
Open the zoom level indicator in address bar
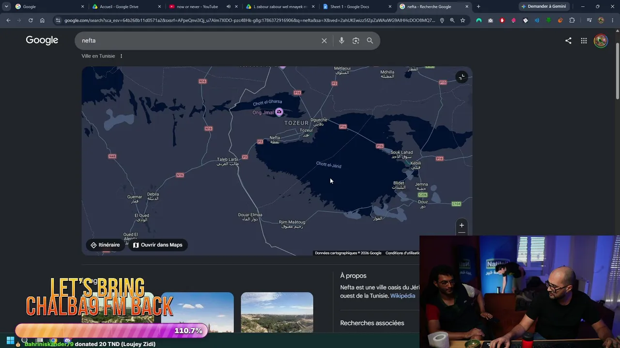pos(452,20)
